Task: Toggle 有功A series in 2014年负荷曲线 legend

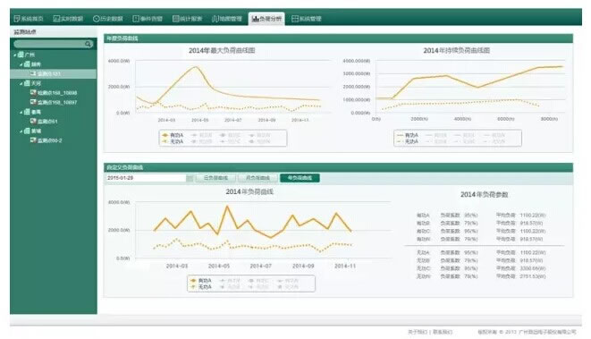Action: pyautogui.click(x=201, y=281)
